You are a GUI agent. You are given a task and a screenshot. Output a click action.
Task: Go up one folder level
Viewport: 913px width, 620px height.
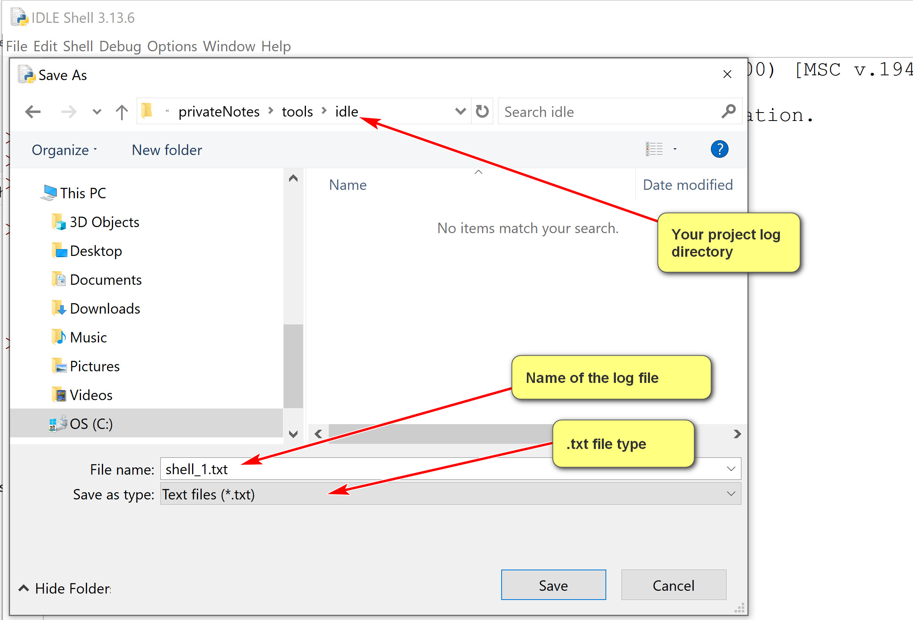point(121,112)
